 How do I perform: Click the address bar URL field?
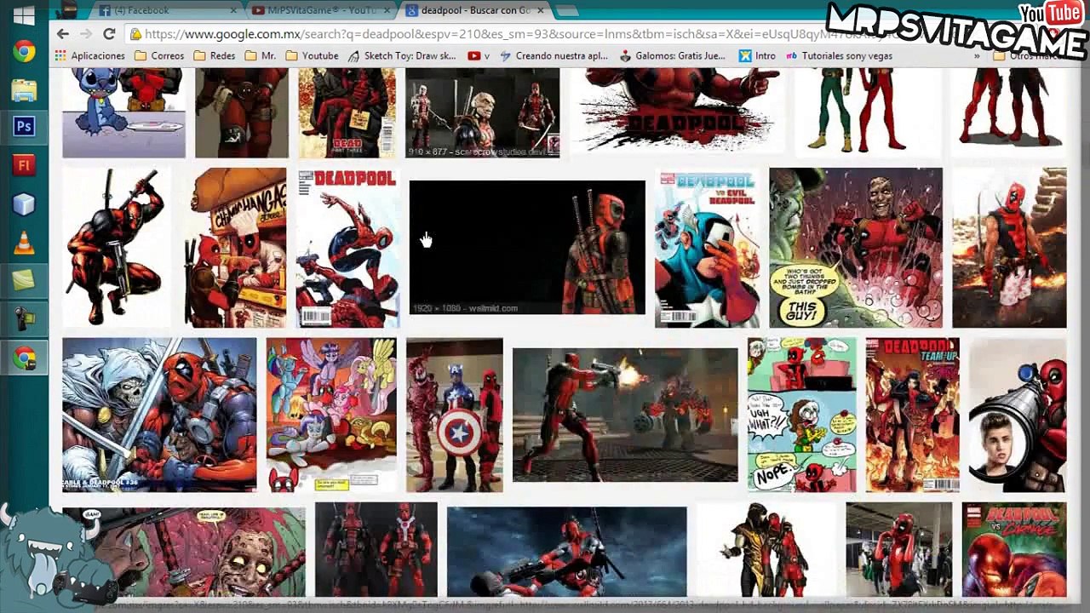click(511, 33)
